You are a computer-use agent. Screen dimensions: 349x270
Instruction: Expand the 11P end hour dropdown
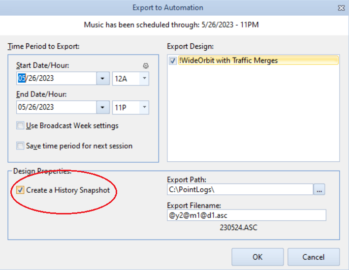click(x=144, y=107)
